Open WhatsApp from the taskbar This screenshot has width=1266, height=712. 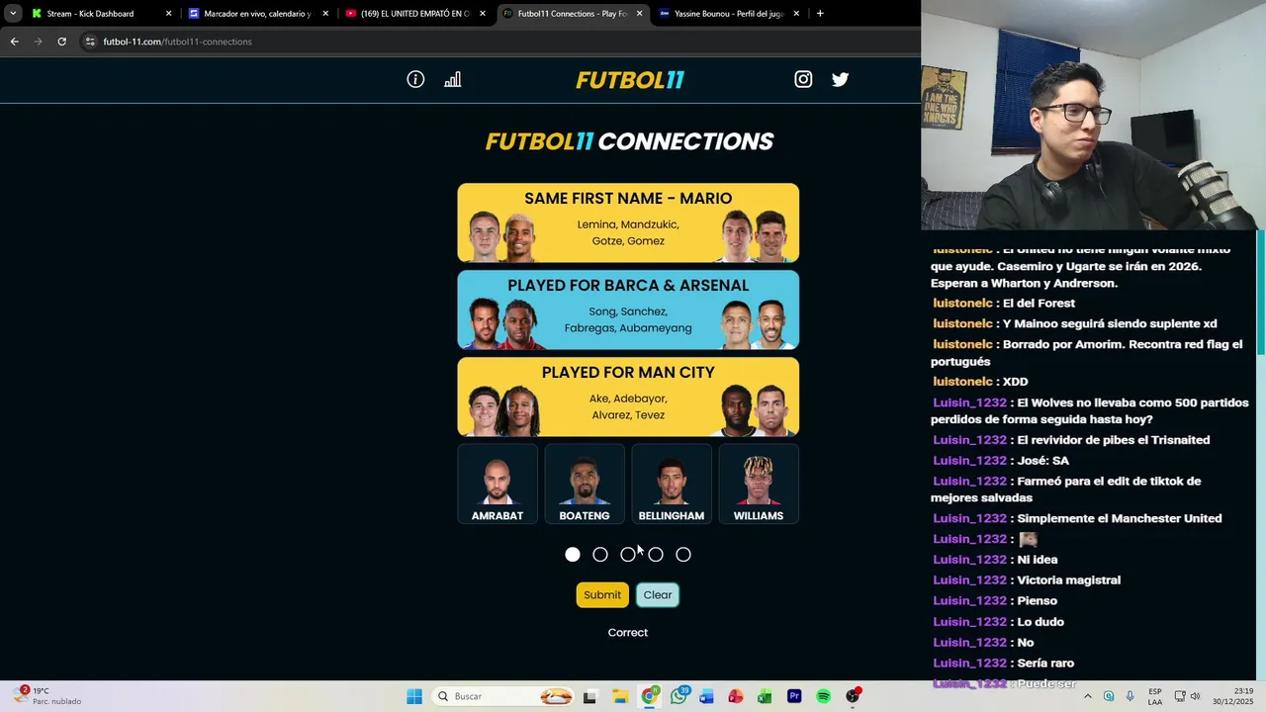678,696
